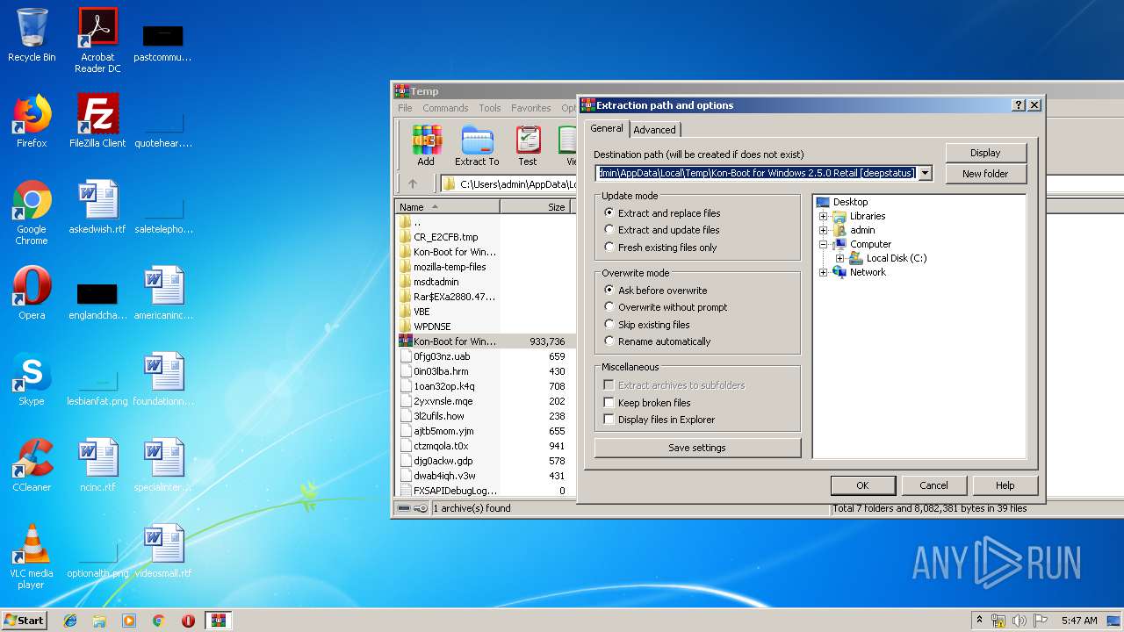Open WinRAR File menu
This screenshot has height=632, width=1124.
coord(405,108)
